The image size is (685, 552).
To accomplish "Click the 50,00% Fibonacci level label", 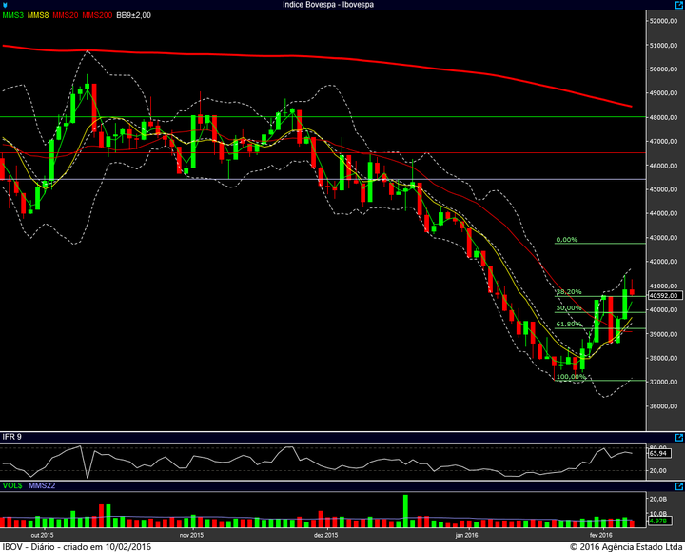I will (569, 308).
